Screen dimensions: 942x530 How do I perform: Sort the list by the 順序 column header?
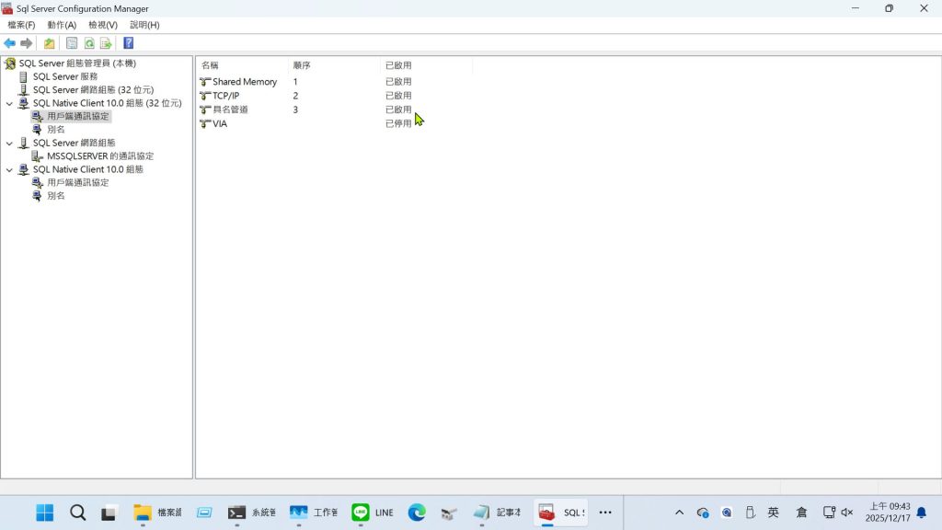click(302, 65)
